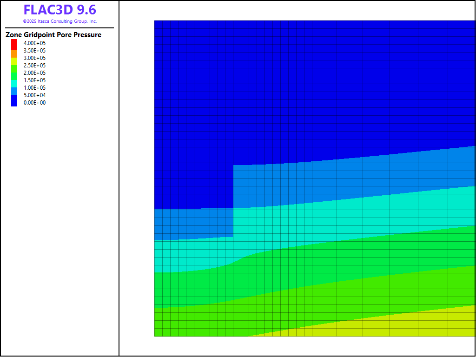Click the FLAC3D 9.6 title text

[59, 10]
